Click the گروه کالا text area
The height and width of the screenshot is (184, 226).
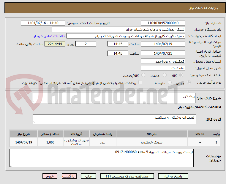point(114,119)
